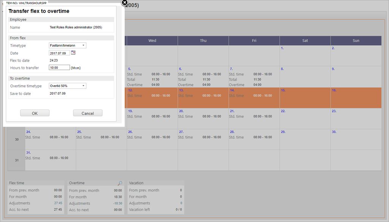
Task: Expand the Timetype dropdown
Action: pyautogui.click(x=68, y=46)
